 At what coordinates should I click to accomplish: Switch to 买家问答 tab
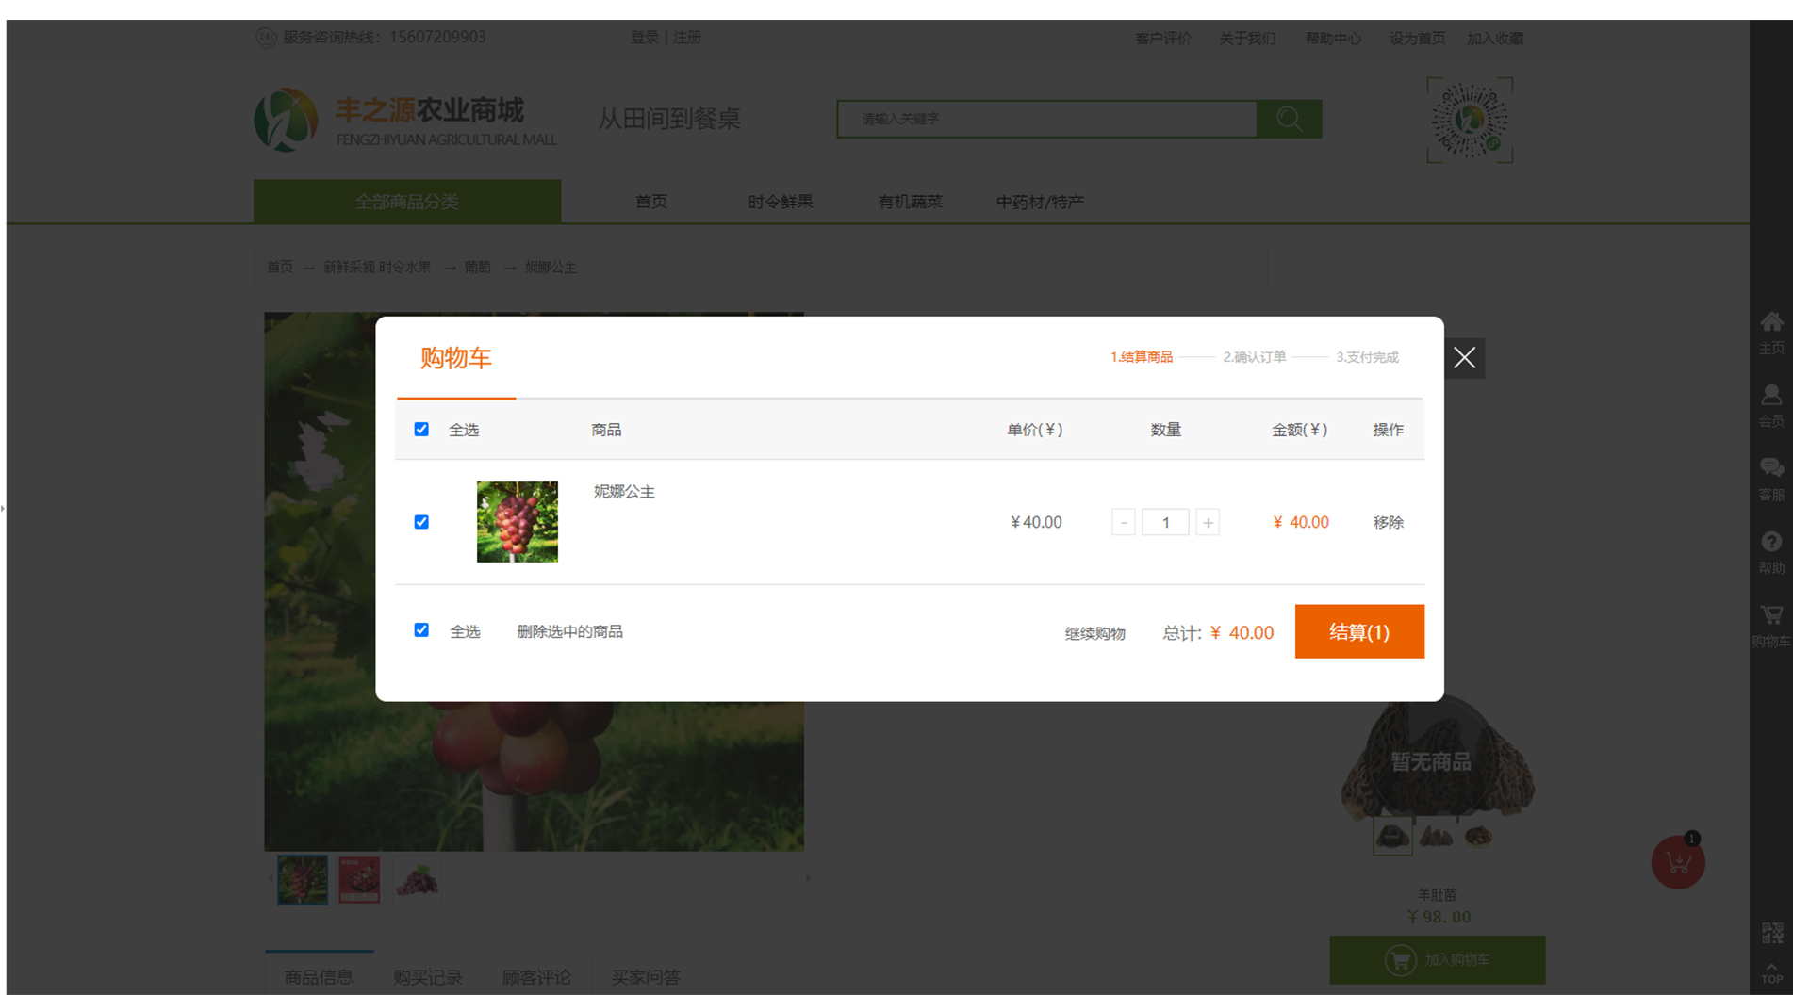click(646, 976)
